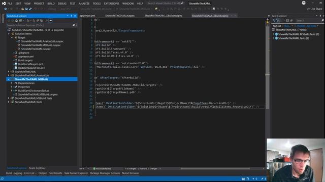Image resolution: width=325 pixels, height=182 pixels.
Task: Select ShowMeTheXAML.MSBuild.nuspec in Solution Explorer
Action: tap(41, 45)
